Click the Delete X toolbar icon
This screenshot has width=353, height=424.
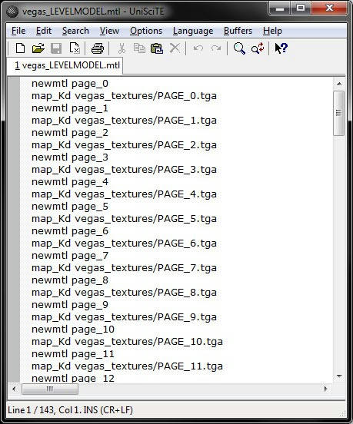point(175,48)
